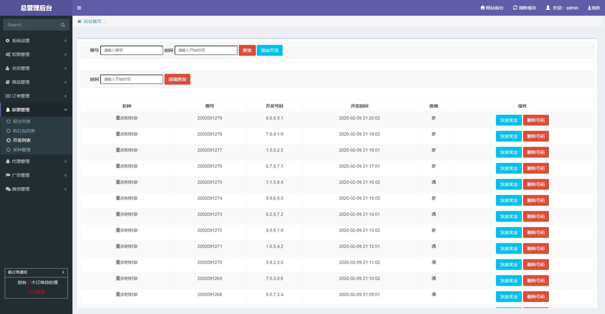Click the hamburger menu icon to collapse sidebar

coord(79,8)
